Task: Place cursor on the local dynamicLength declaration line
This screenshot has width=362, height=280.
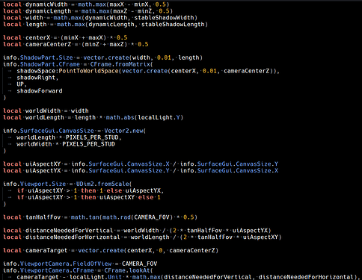Action: click(x=88, y=11)
